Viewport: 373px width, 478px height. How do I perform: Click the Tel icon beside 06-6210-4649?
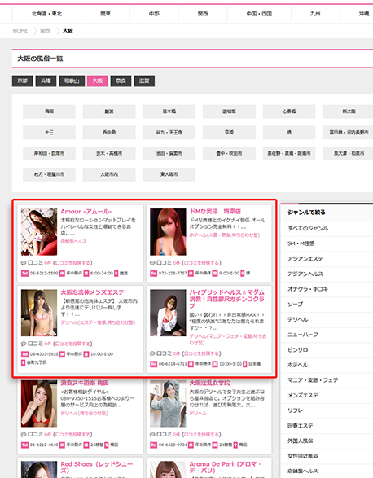[x=24, y=445]
